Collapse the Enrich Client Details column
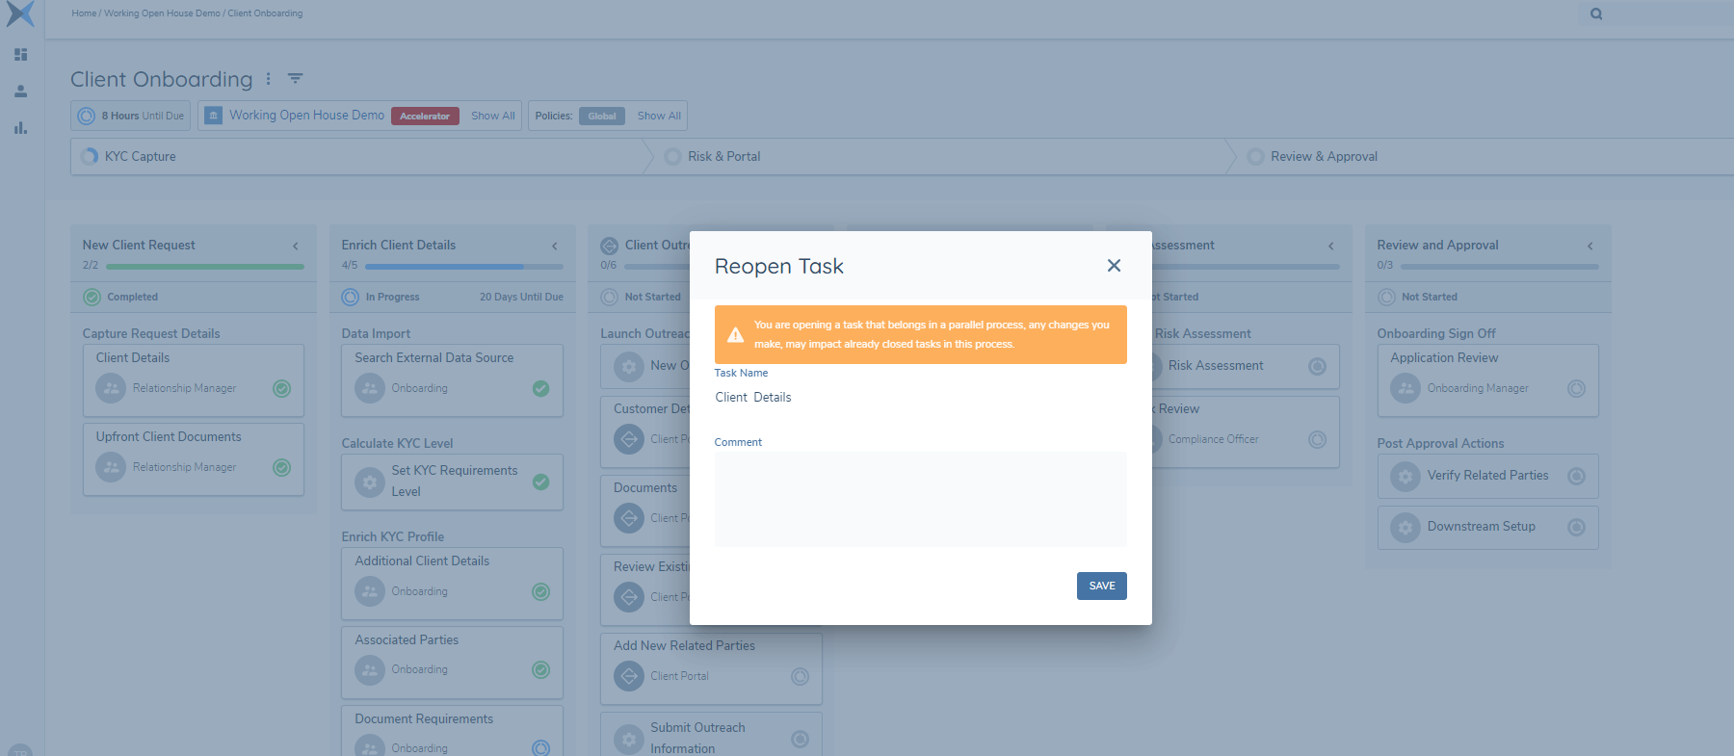The width and height of the screenshot is (1734, 756). (555, 246)
